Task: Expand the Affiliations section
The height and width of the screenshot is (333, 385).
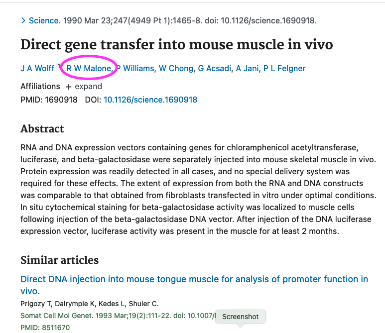Action: (88, 87)
